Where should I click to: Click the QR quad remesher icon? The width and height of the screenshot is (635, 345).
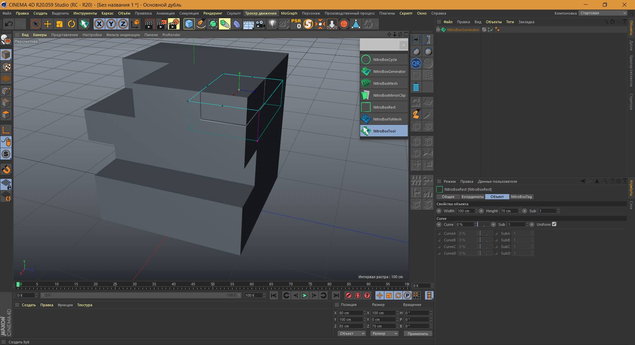click(416, 63)
